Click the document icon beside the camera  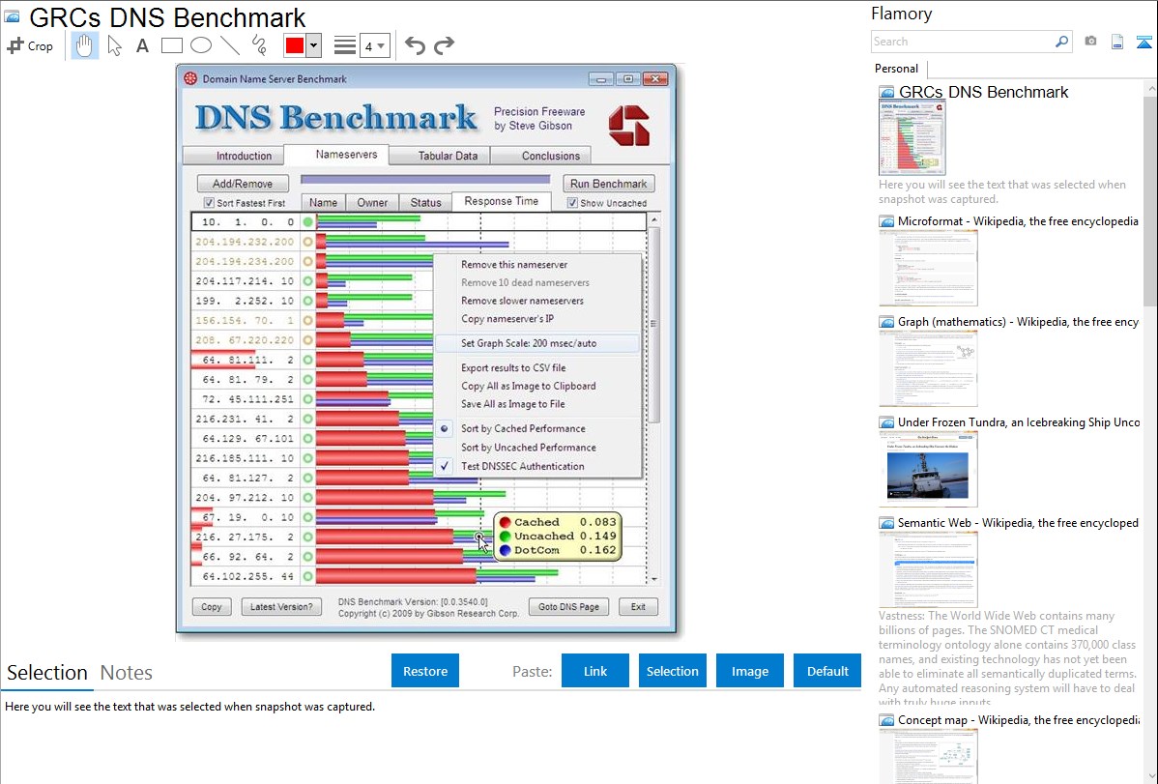click(1117, 42)
